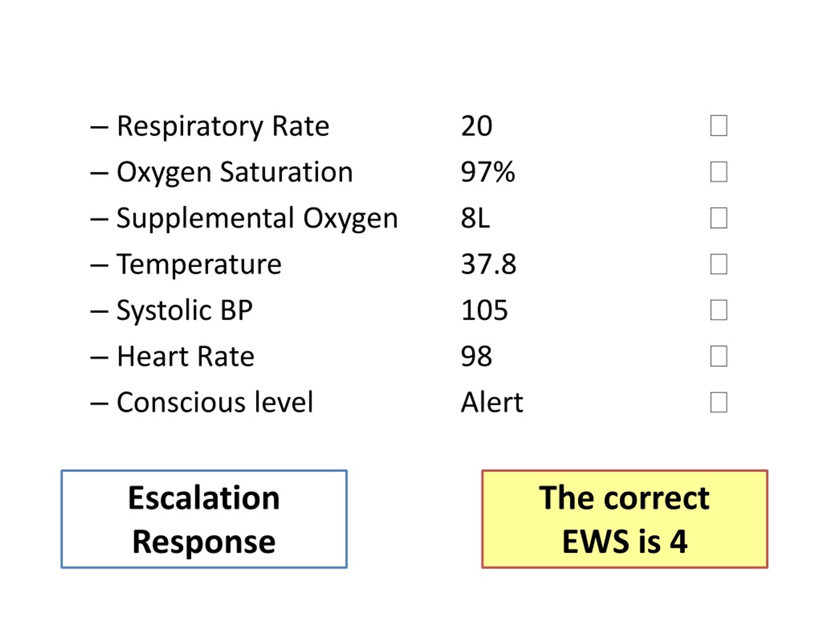Tick the Supplemental Oxygen checkbox

[719, 218]
